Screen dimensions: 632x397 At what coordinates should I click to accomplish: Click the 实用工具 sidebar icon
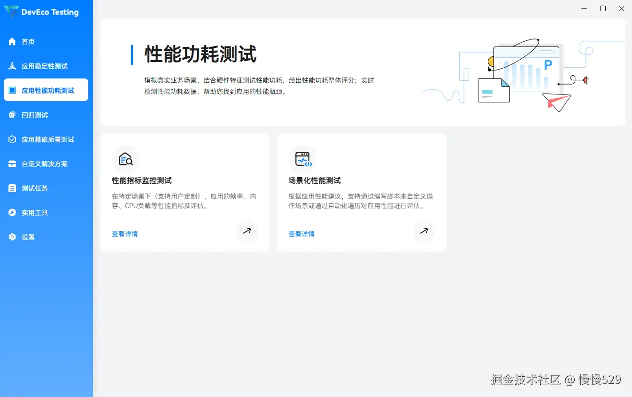[x=12, y=213]
